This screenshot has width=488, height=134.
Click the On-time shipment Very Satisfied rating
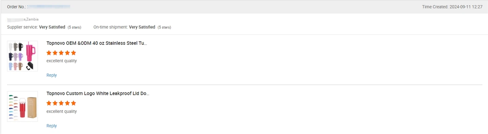[142, 27]
